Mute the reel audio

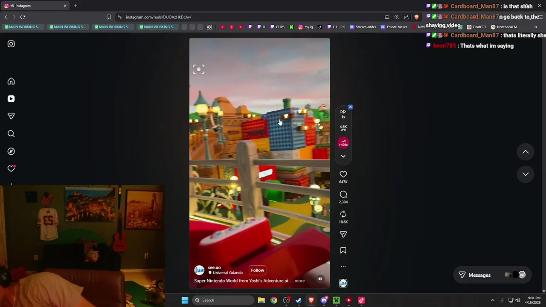(x=320, y=279)
